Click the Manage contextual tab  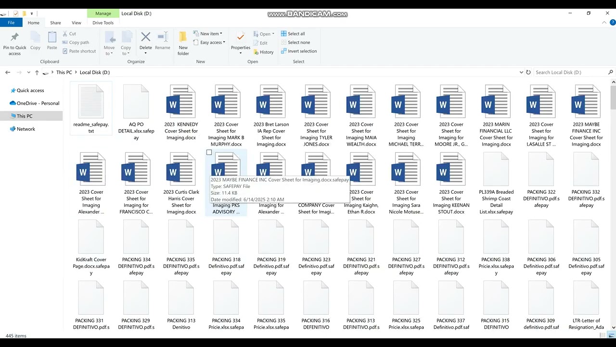click(103, 13)
